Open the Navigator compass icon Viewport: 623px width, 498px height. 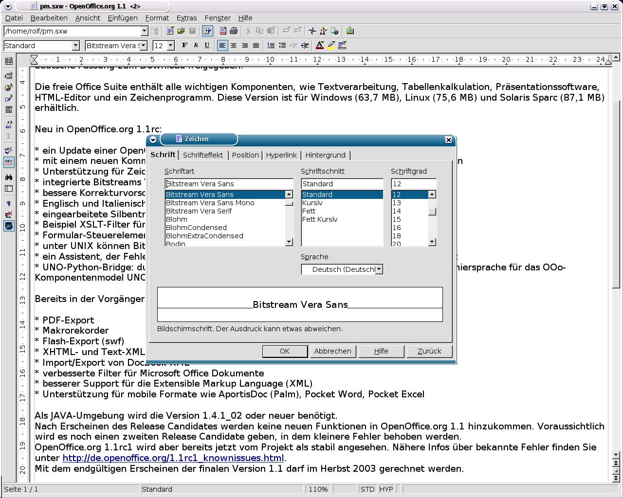pyautogui.click(x=312, y=31)
